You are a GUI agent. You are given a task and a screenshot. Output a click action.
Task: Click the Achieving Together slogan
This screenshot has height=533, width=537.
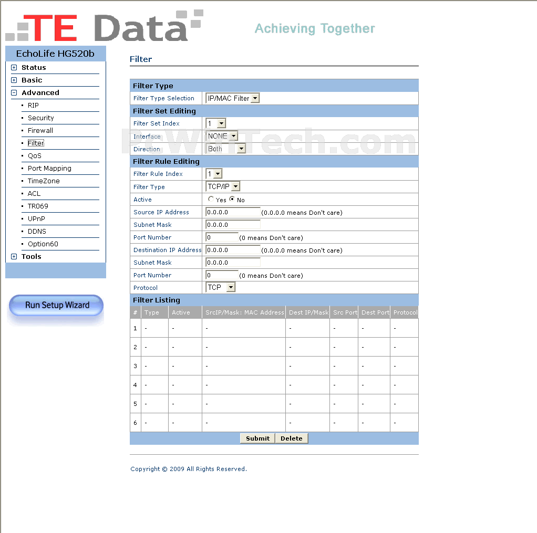pos(315,29)
